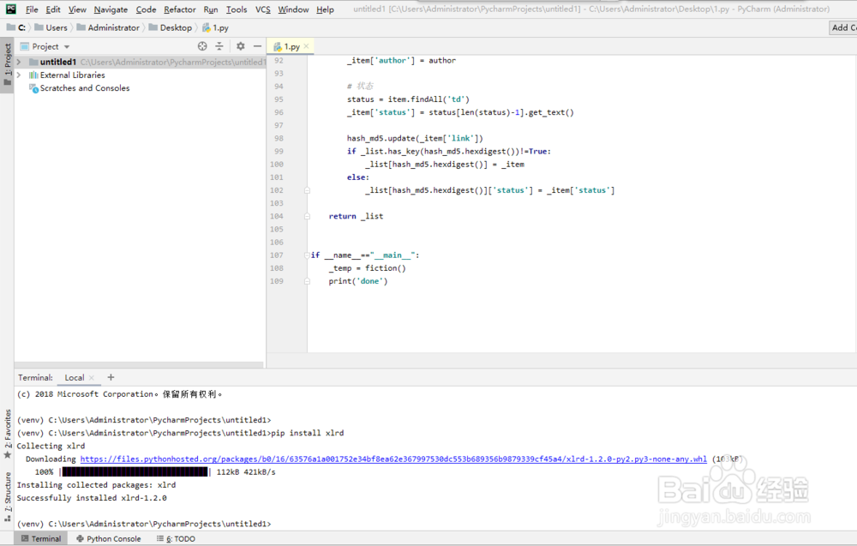Select the untitled1 project root
The height and width of the screenshot is (546, 857).
pos(58,62)
